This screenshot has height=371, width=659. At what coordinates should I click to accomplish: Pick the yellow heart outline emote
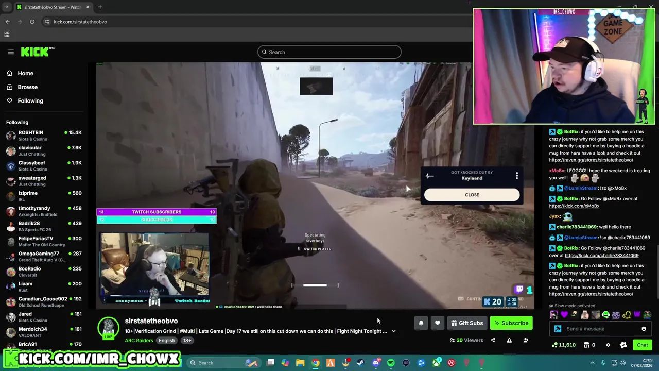[627, 314]
